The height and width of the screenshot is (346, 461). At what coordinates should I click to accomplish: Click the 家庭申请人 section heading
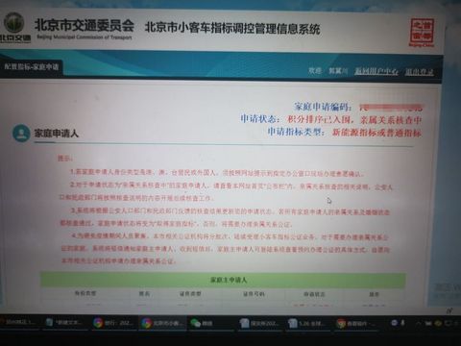pyautogui.click(x=57, y=133)
